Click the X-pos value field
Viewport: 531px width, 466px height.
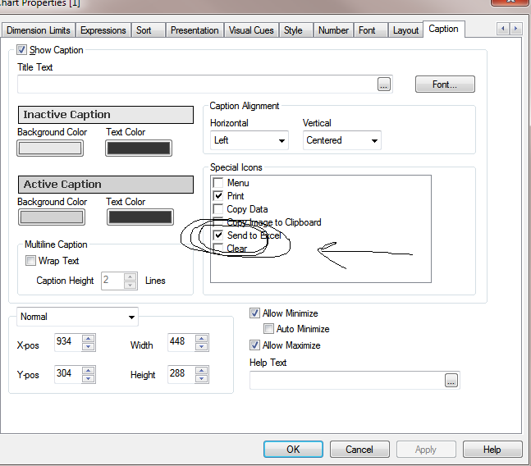(68, 342)
